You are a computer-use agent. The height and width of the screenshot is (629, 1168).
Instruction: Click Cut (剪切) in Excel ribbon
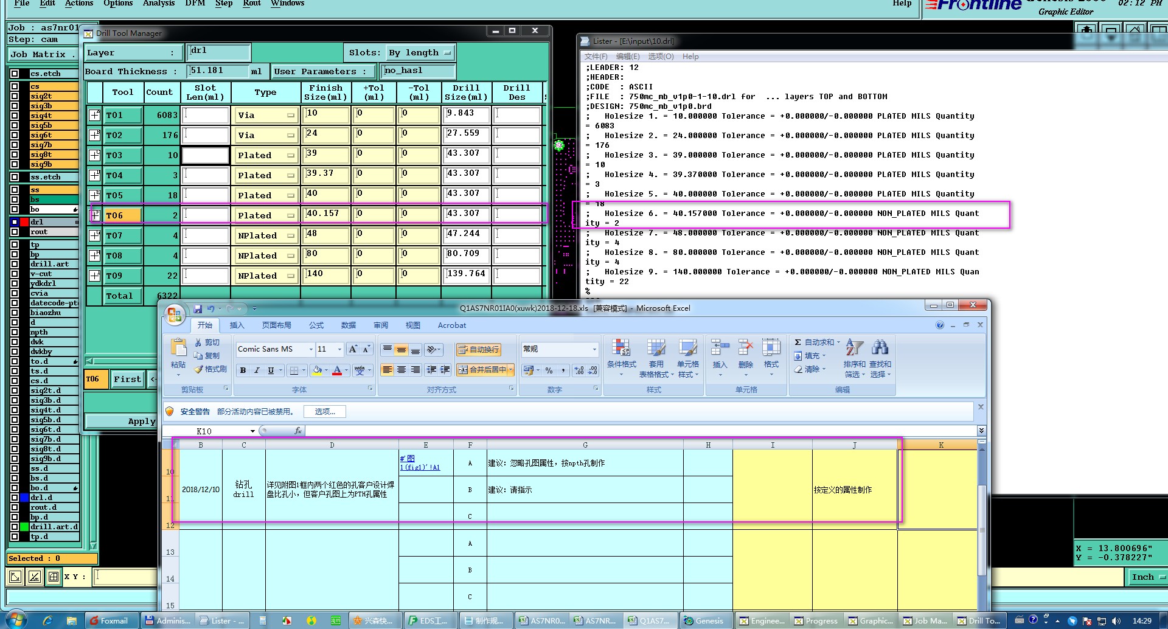click(207, 342)
